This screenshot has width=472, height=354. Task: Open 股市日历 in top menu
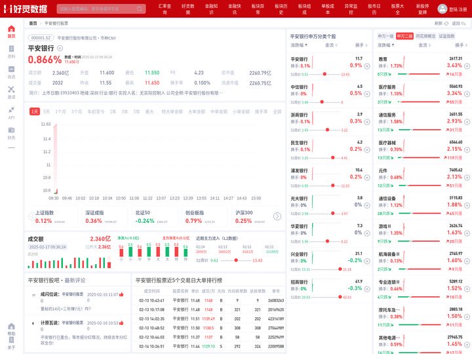click(374, 9)
